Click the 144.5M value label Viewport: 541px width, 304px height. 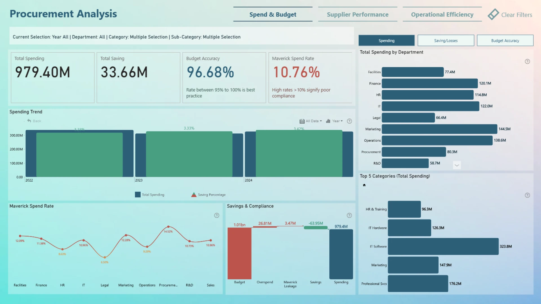pos(505,129)
